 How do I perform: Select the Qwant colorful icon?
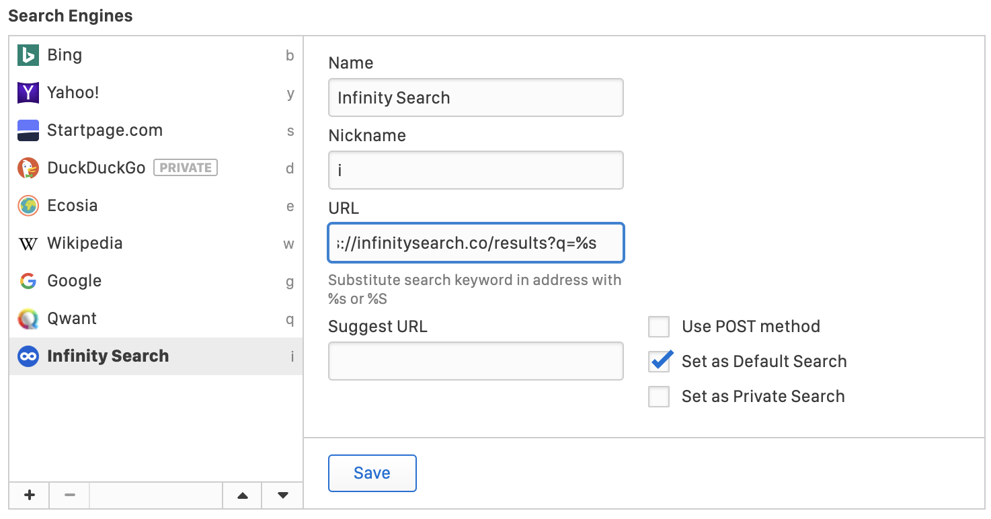coord(28,319)
